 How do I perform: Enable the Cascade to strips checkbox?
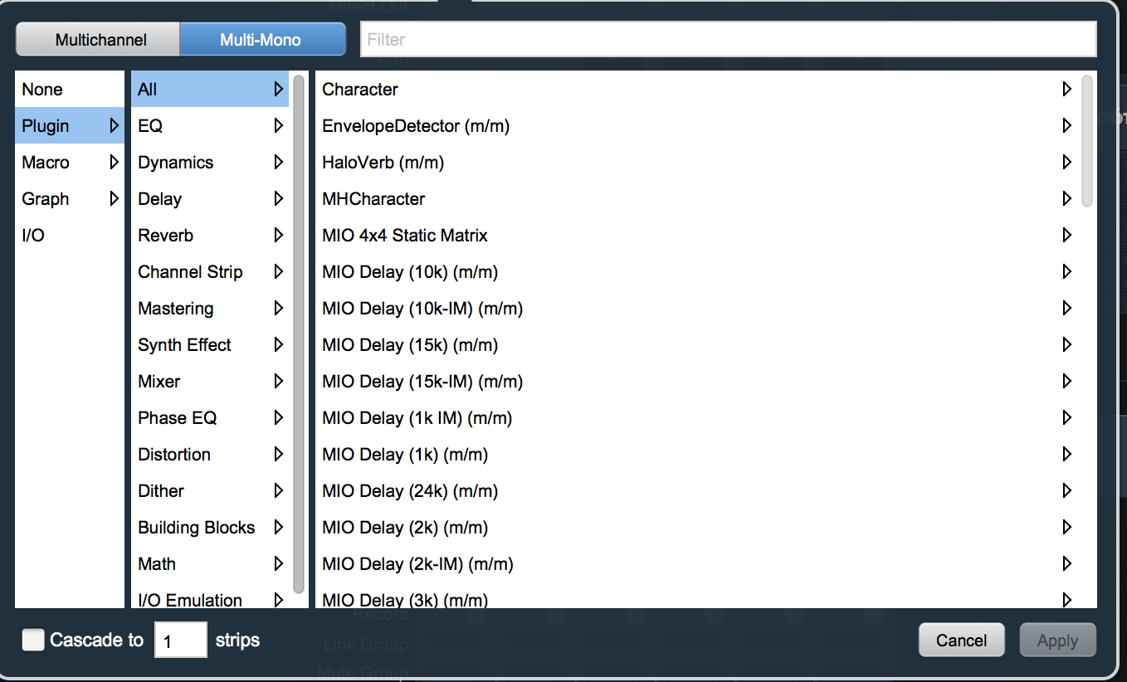(33, 640)
